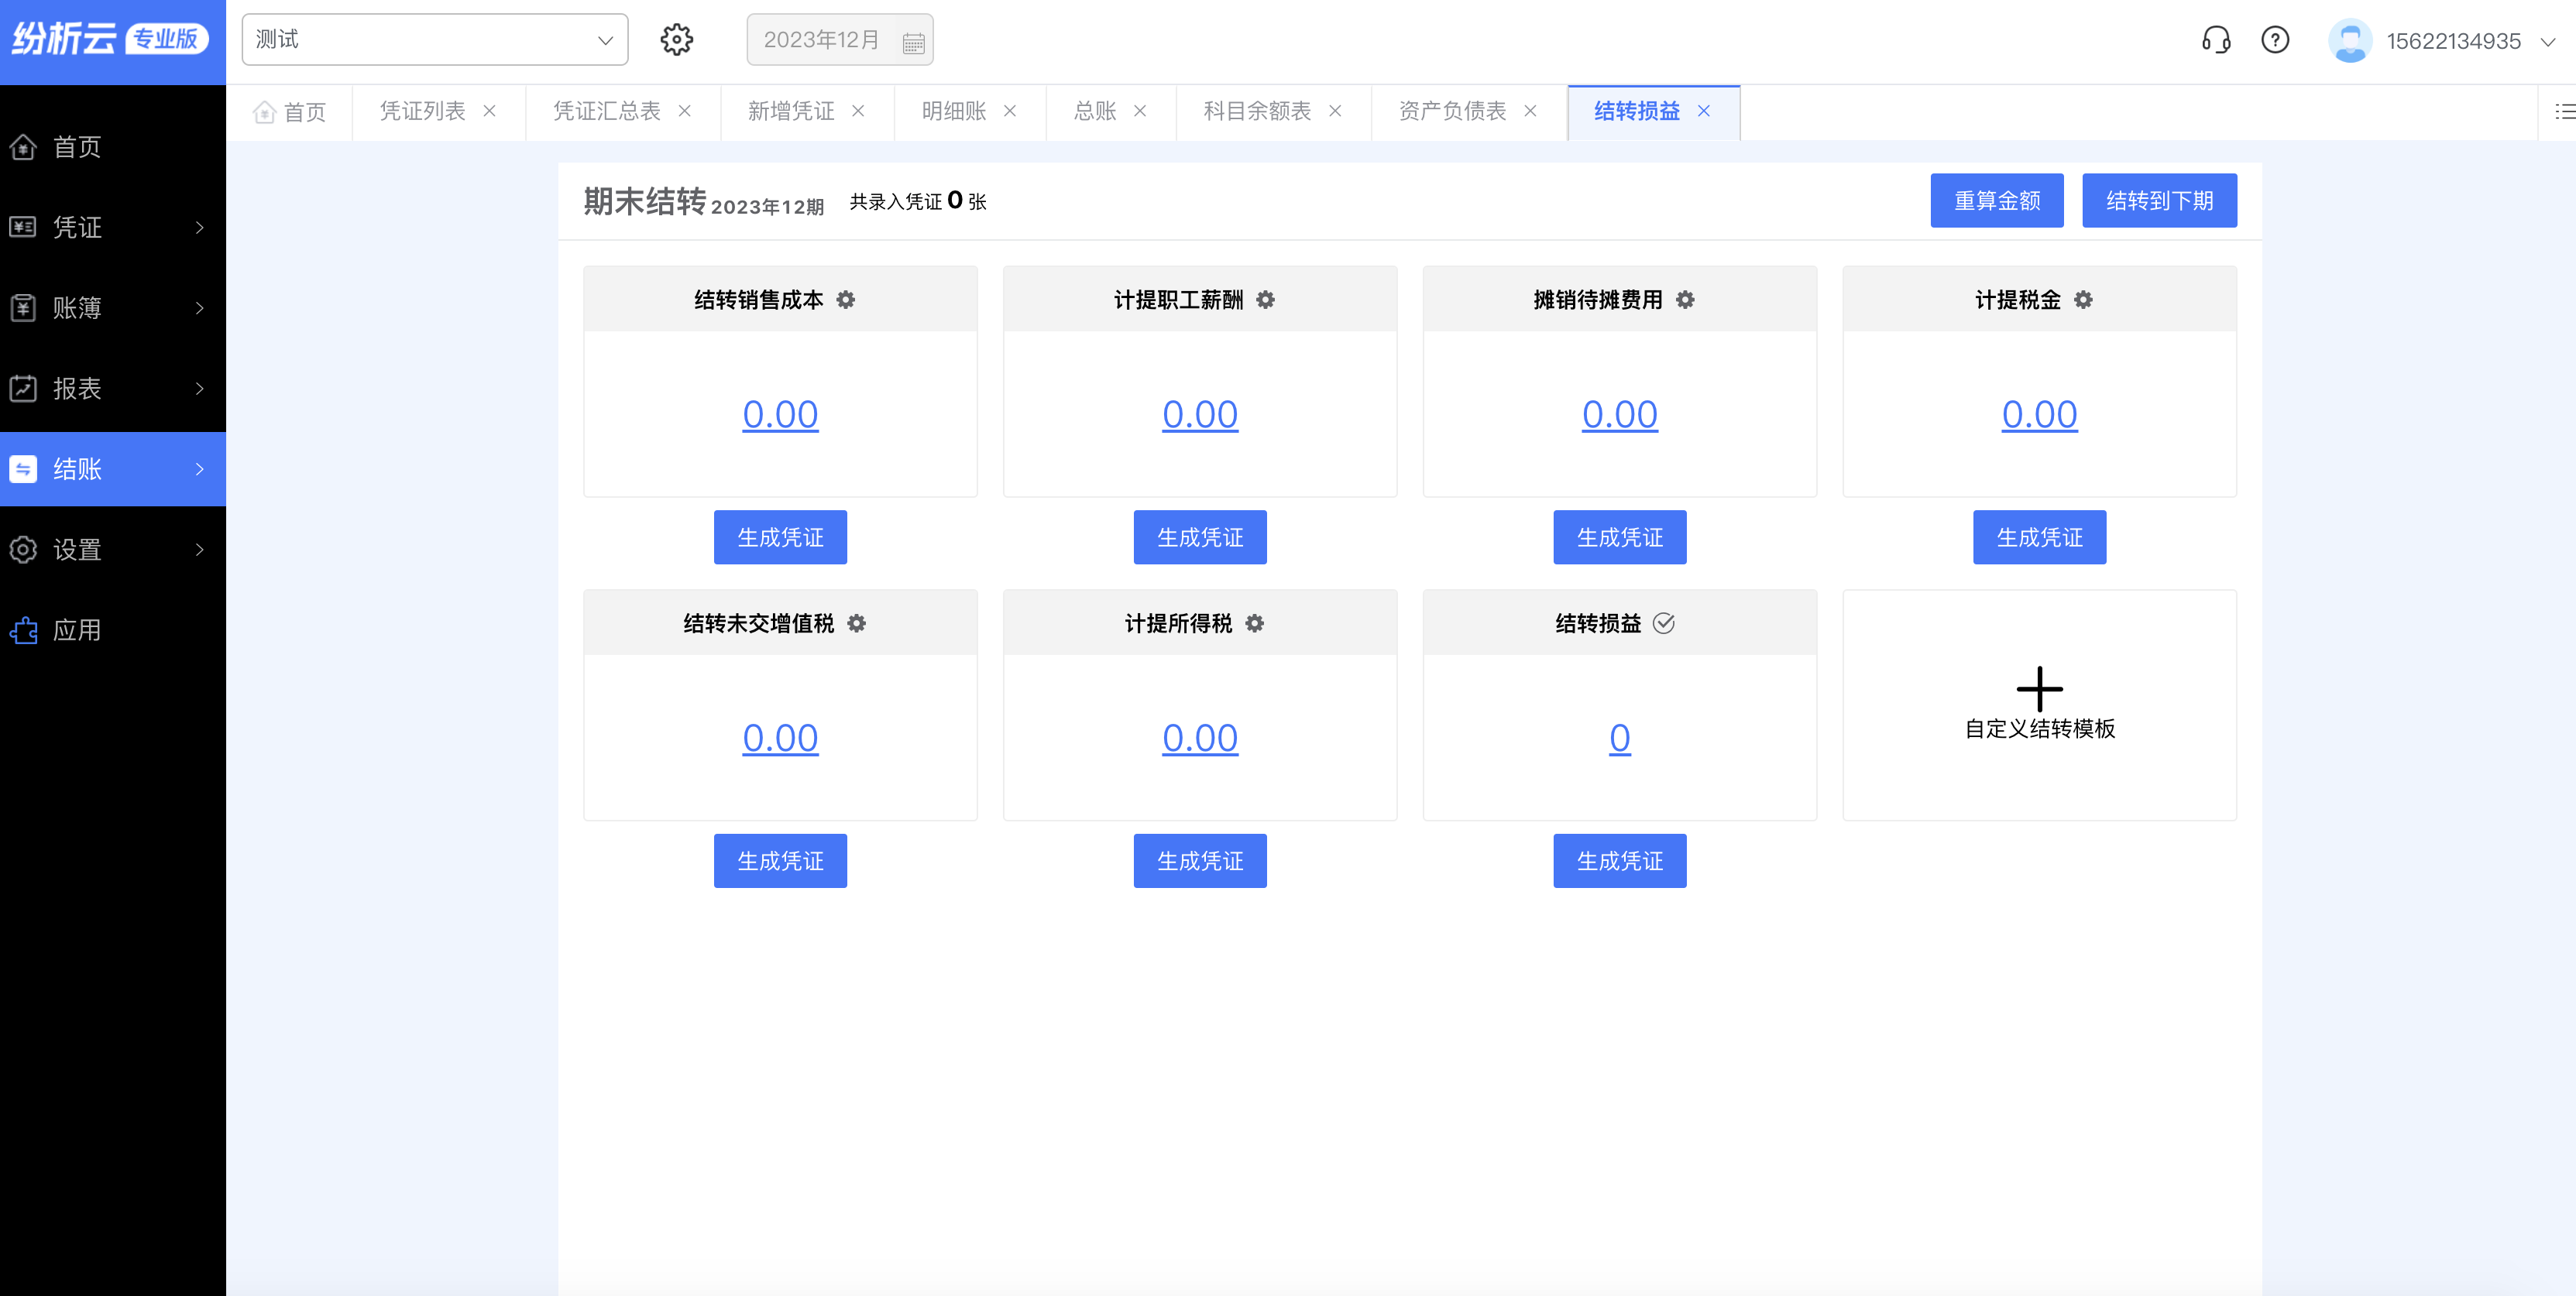Switch to the 凭证汇总表 tab
2576x1296 pixels.
coord(607,111)
